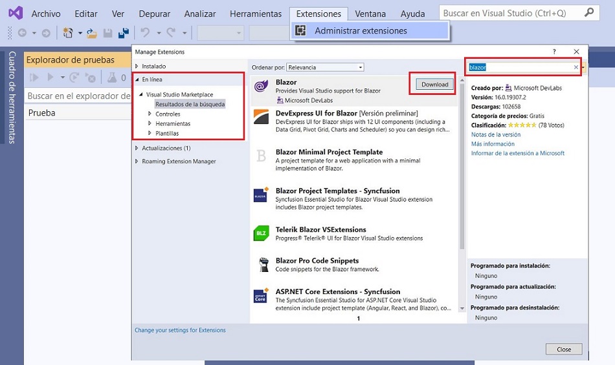Choose Administrar extensiones menu entry

coord(370,30)
